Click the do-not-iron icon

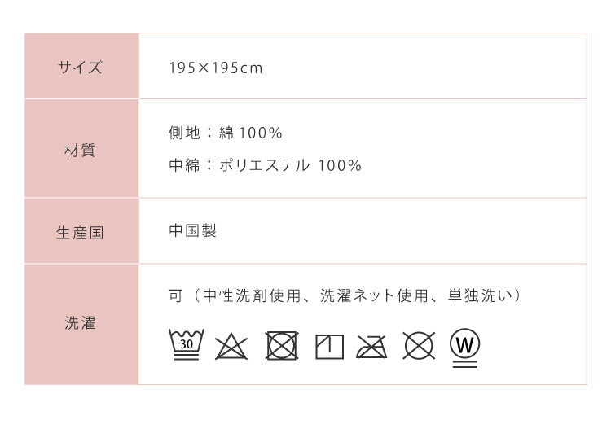click(371, 347)
